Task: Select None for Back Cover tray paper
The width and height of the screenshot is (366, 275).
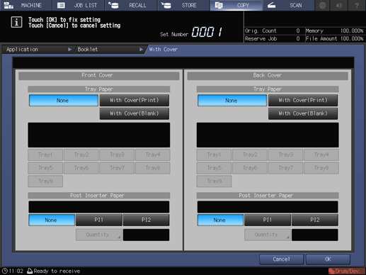Action: [232, 101]
